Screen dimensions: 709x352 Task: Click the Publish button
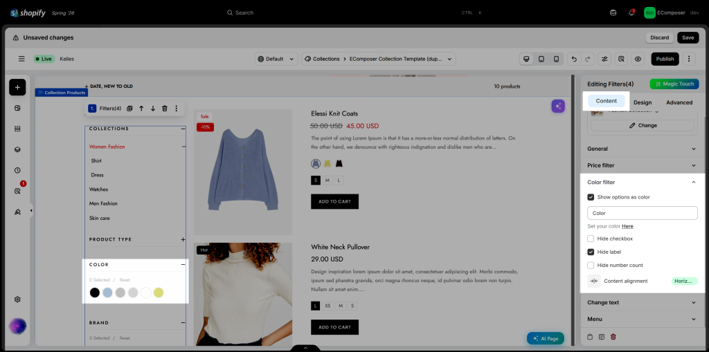coord(665,59)
